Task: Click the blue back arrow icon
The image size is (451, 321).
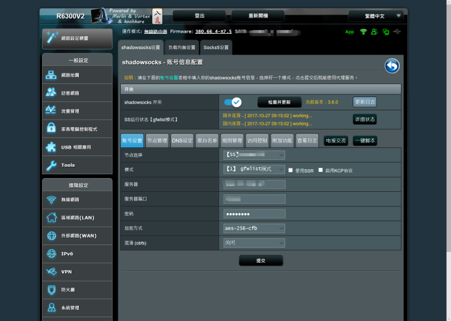Action: point(392,66)
